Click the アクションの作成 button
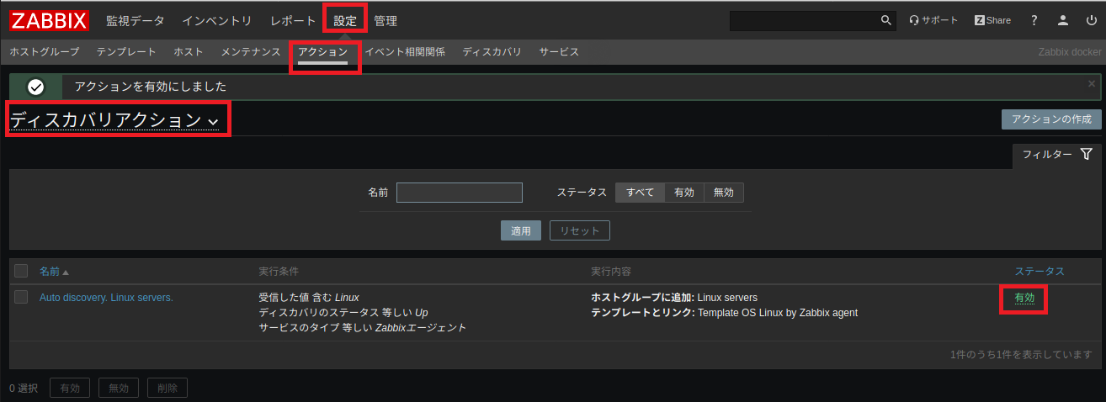 click(1051, 119)
